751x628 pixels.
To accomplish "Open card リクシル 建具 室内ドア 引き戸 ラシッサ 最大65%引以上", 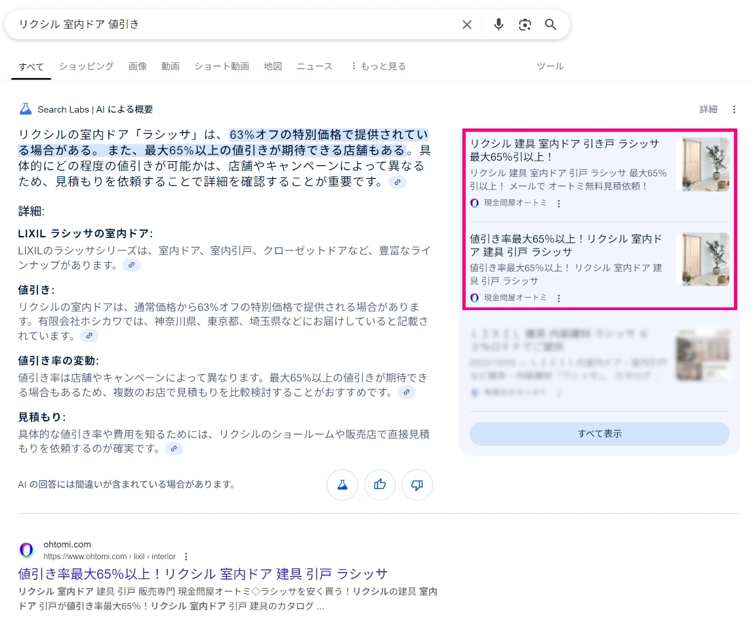I will (x=565, y=150).
